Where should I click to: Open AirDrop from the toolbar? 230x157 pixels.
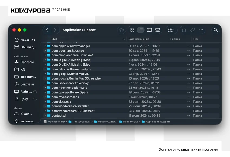pyautogui.click(x=121, y=30)
